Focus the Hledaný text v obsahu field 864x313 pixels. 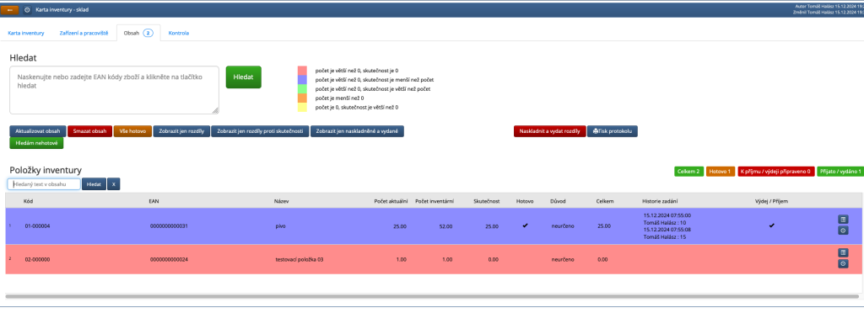(x=44, y=184)
